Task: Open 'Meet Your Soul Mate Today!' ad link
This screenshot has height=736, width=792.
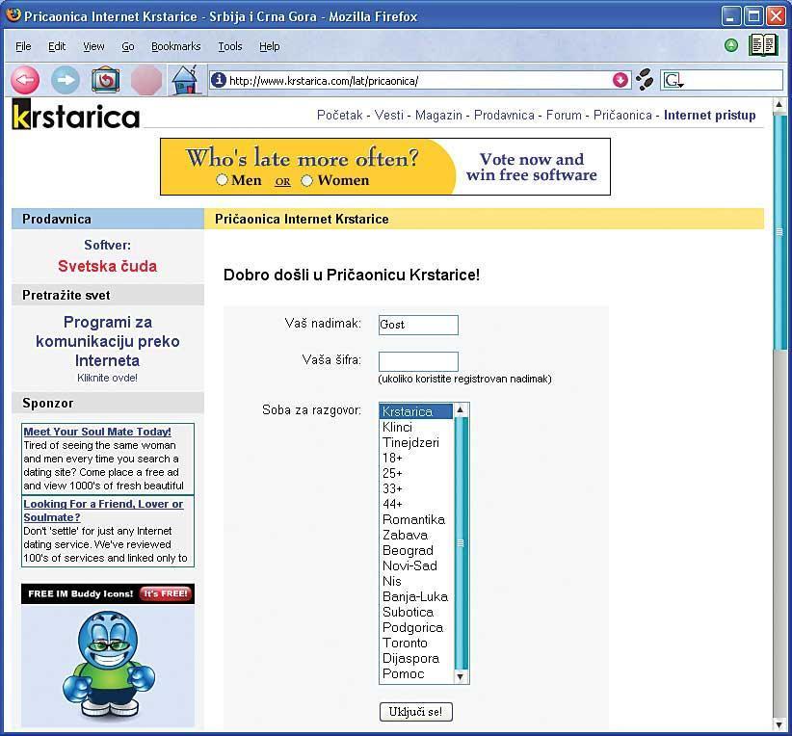Action: coord(97,432)
